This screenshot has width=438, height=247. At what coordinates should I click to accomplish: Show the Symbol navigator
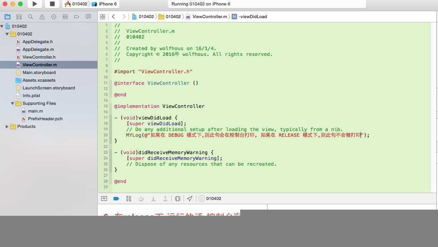(19, 17)
